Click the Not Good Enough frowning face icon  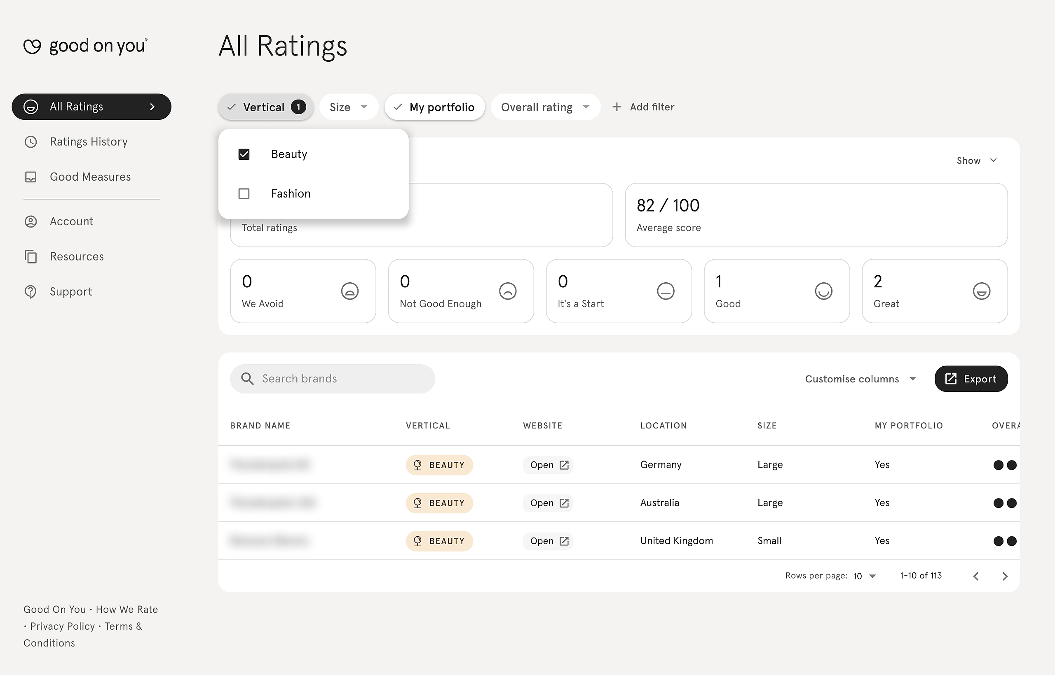tap(508, 291)
